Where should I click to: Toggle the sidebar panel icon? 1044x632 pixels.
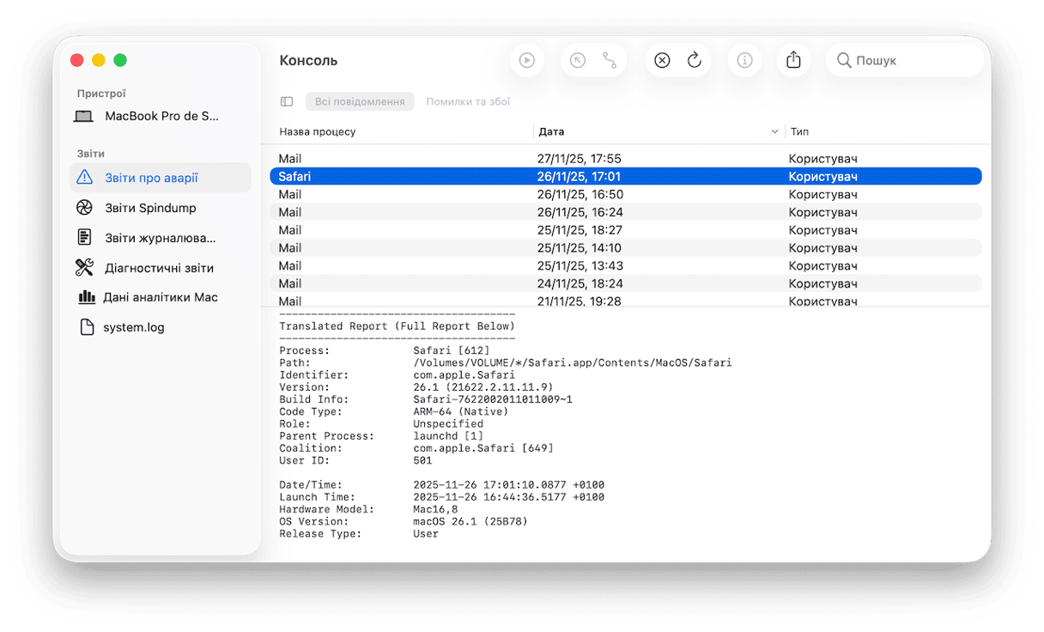pos(287,101)
